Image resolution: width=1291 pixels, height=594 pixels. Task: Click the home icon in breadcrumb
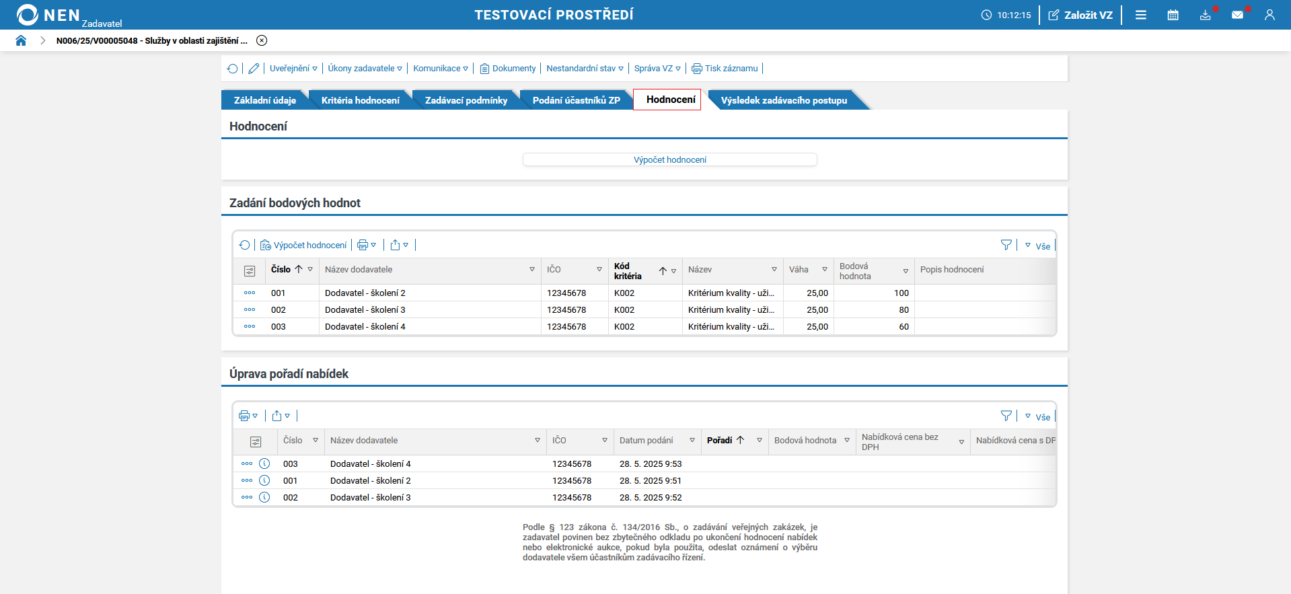coord(21,40)
